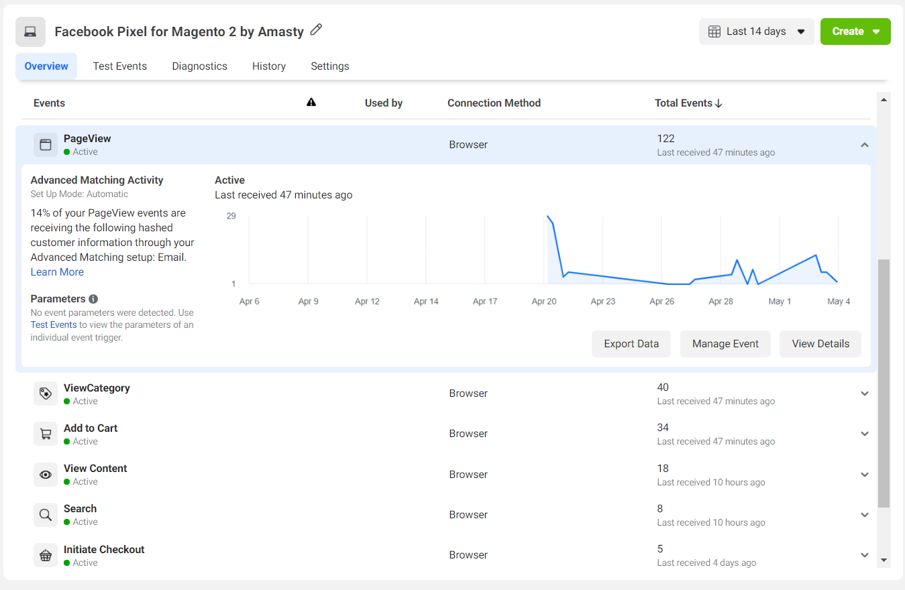905x590 pixels.
Task: Click the laptop pixel icon at top left
Action: pyautogui.click(x=30, y=32)
